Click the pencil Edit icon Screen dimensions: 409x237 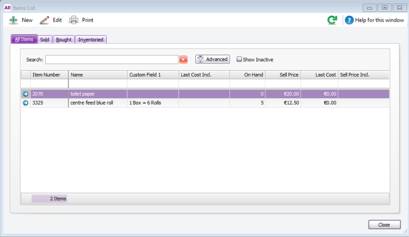(45, 20)
